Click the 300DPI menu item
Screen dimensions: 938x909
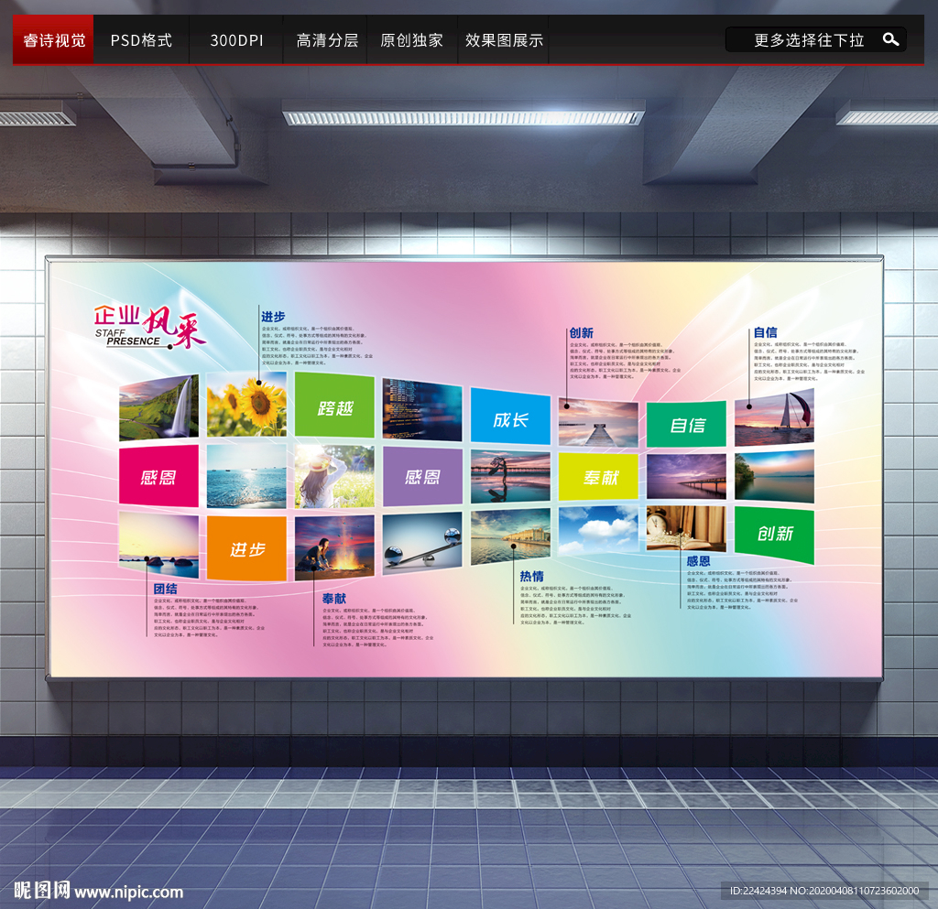(236, 39)
